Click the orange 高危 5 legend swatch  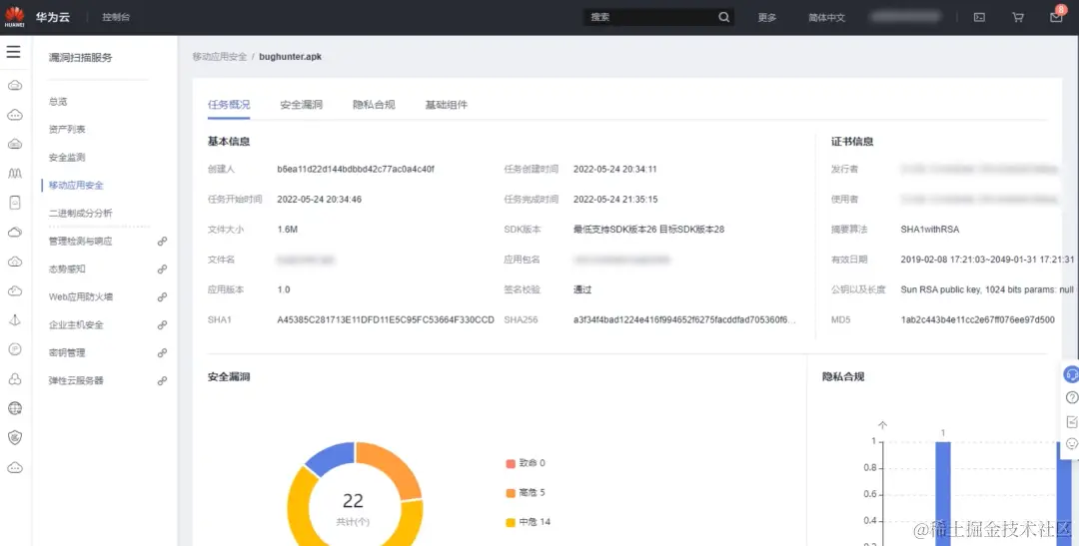(x=511, y=493)
